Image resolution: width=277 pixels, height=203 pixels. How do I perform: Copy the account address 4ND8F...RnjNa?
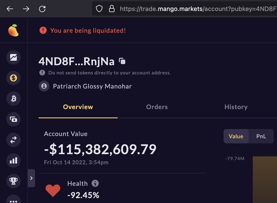[x=122, y=61]
